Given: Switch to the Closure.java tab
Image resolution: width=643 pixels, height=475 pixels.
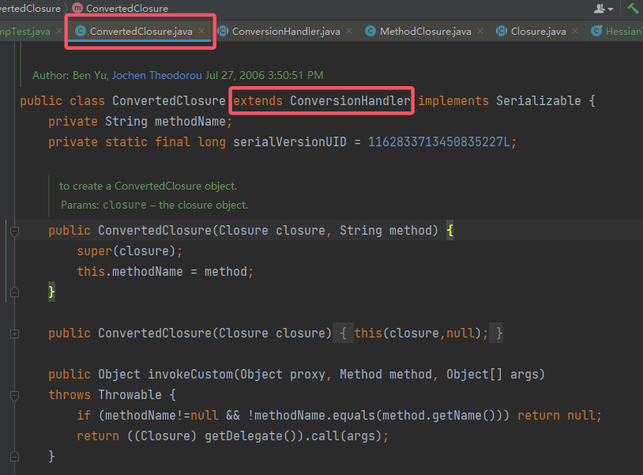Looking at the screenshot, I should [x=538, y=31].
